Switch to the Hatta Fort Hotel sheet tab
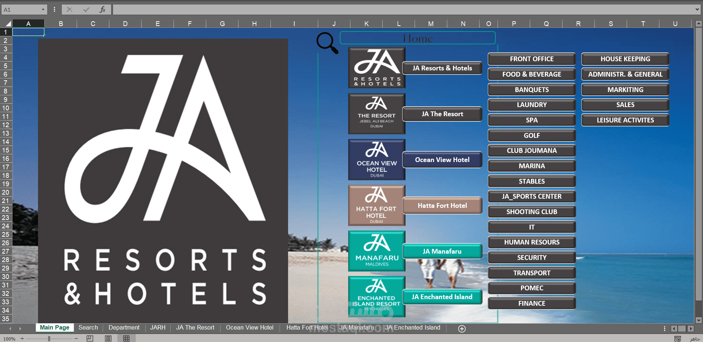703x342 pixels. tap(307, 328)
